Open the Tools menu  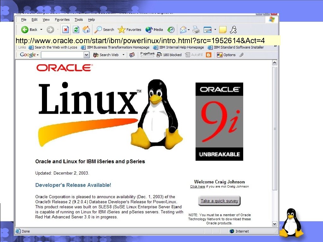[79, 20]
